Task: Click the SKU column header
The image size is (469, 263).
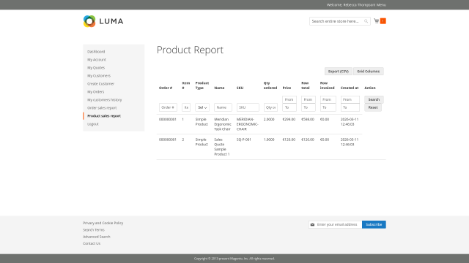Action: [240, 88]
